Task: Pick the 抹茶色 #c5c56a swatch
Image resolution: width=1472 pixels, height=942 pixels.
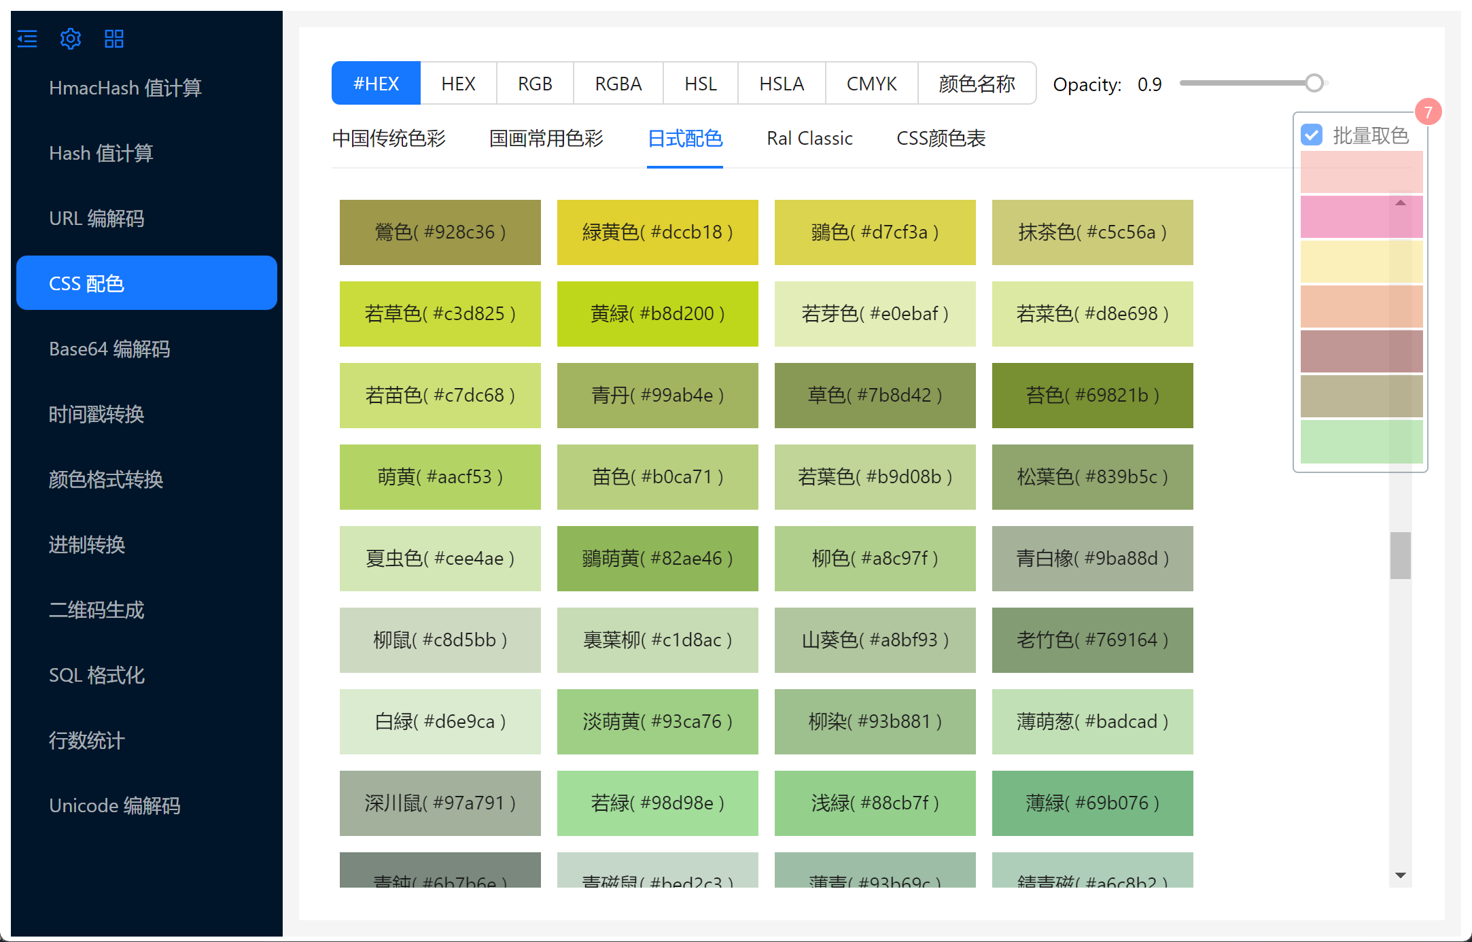Action: (x=1092, y=232)
